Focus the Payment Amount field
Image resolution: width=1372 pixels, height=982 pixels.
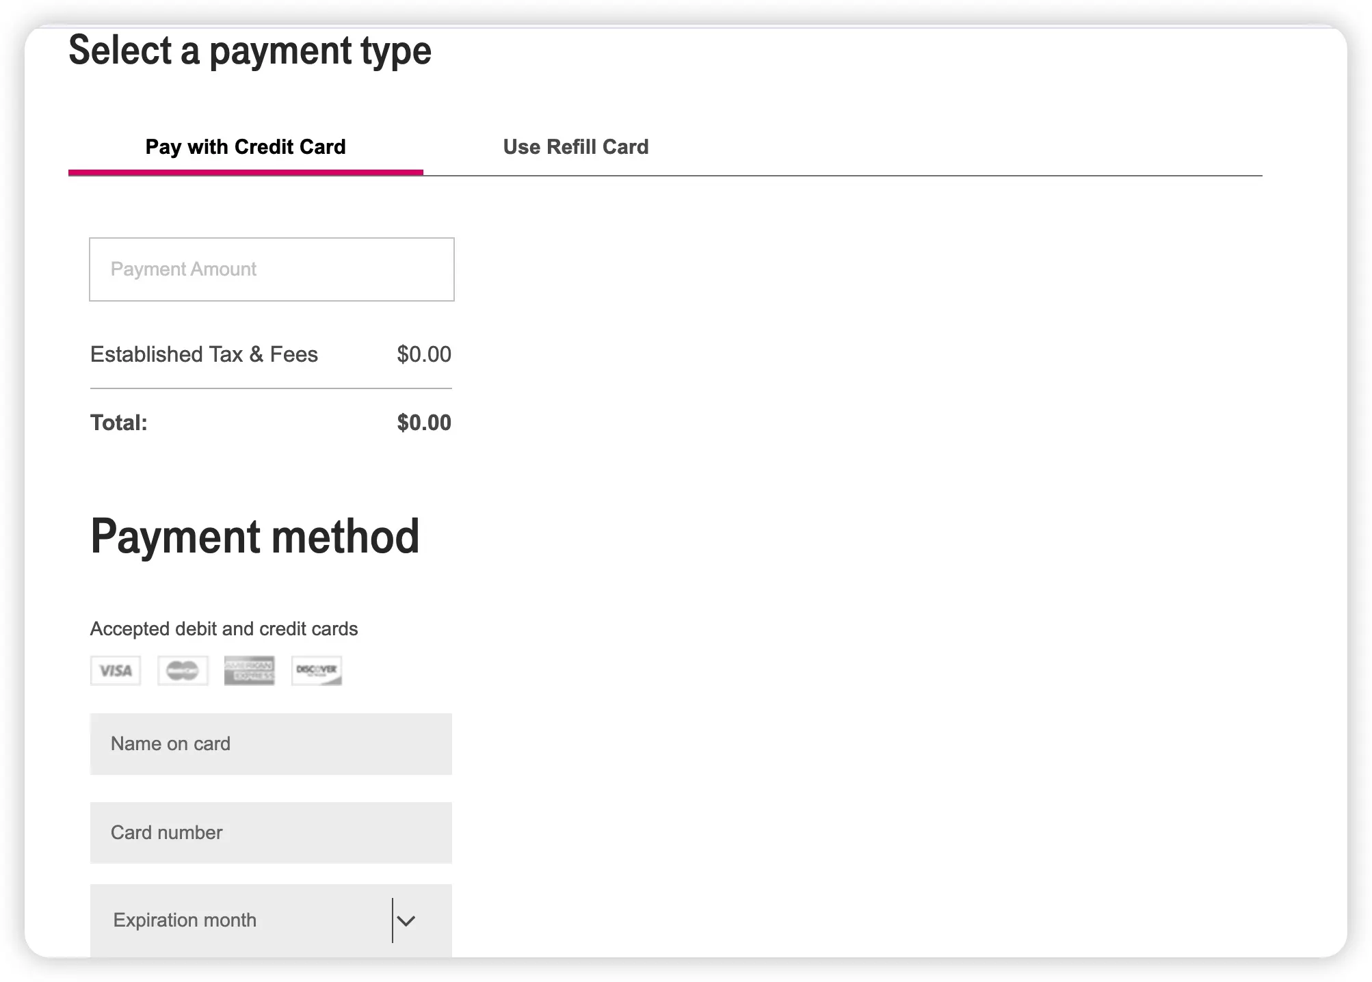[x=272, y=269]
